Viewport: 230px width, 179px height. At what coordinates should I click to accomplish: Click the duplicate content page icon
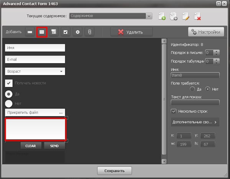(174, 16)
